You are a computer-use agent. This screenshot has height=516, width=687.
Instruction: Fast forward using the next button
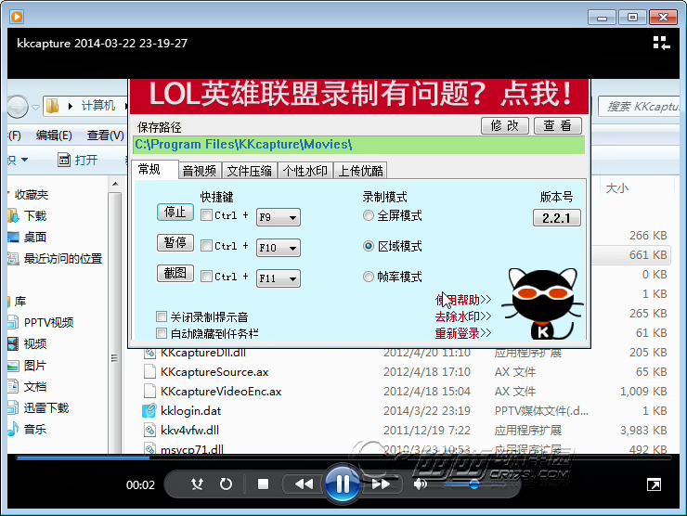381,484
